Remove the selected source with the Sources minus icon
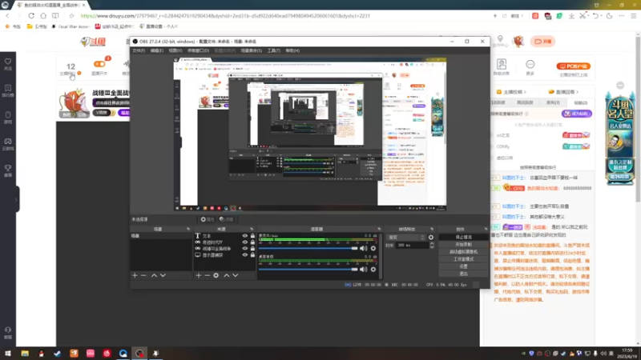The height and width of the screenshot is (360, 641). coord(208,275)
